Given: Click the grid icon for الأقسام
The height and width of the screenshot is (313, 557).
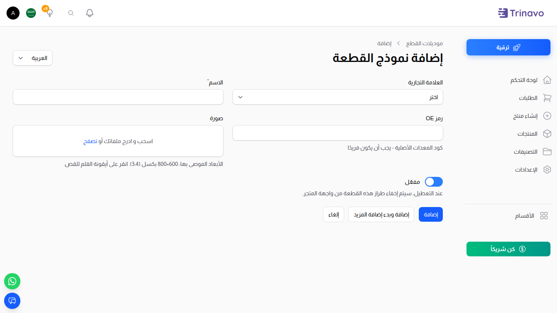Looking at the screenshot, I should tap(544, 216).
